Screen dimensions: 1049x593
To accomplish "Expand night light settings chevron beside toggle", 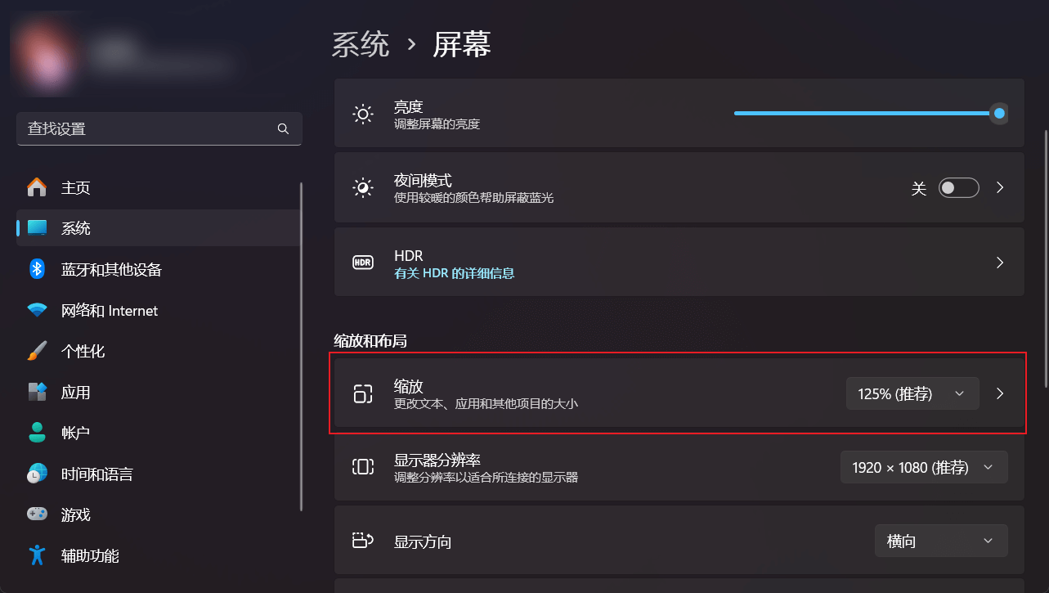I will point(1000,187).
